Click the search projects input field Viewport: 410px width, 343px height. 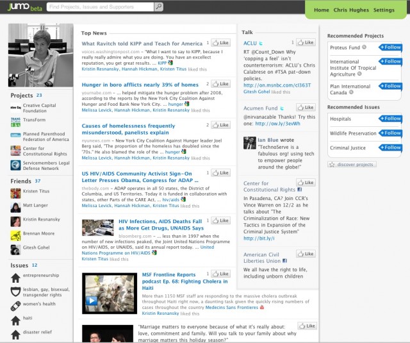pyautogui.click(x=100, y=7)
